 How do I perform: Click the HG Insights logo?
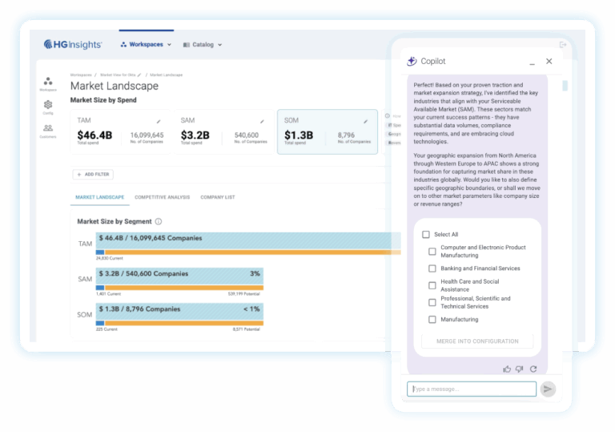click(x=73, y=44)
